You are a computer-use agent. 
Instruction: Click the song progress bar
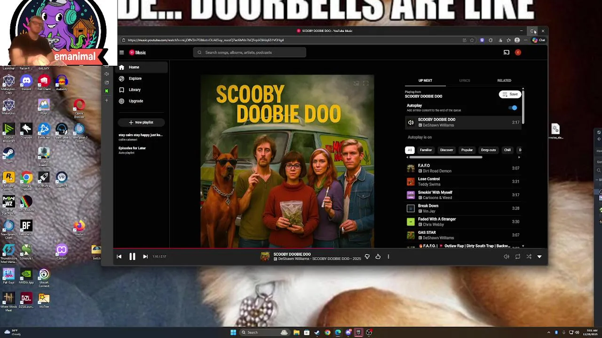[x=330, y=248]
